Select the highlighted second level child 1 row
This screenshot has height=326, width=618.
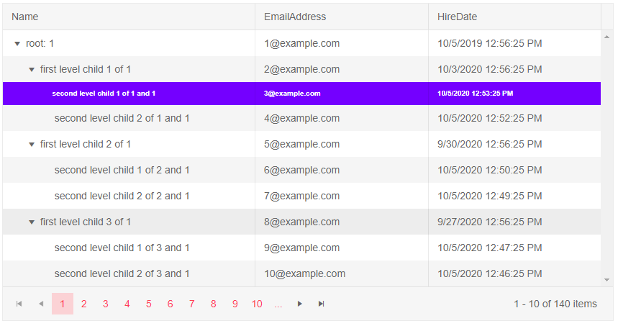point(104,94)
